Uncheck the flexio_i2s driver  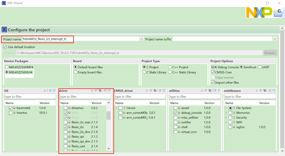[65, 127]
